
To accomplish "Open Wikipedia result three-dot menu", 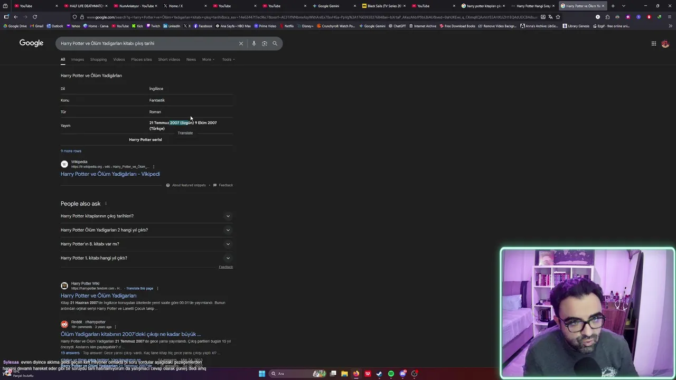I will point(154,167).
